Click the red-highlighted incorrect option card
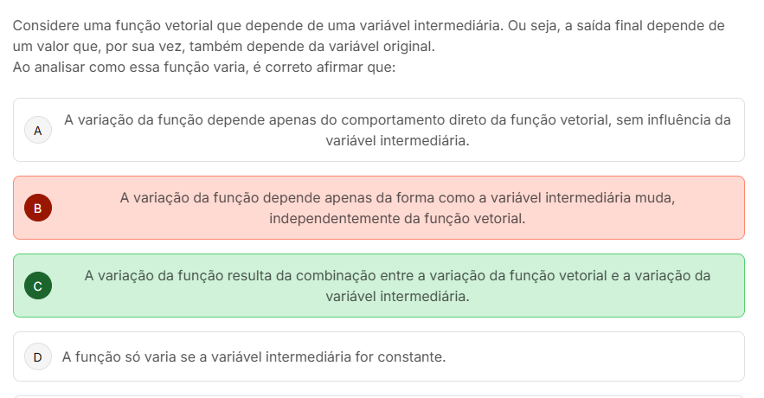 click(379, 208)
